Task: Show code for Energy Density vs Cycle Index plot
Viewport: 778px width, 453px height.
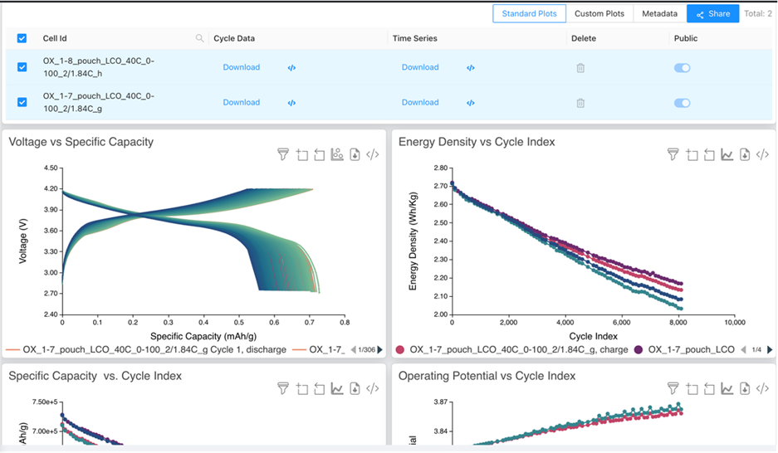Action: click(762, 154)
